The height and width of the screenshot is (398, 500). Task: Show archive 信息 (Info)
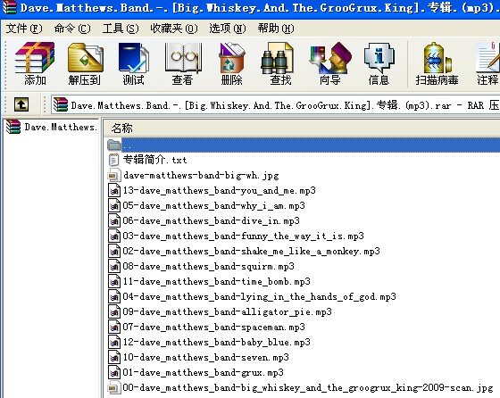(x=379, y=63)
